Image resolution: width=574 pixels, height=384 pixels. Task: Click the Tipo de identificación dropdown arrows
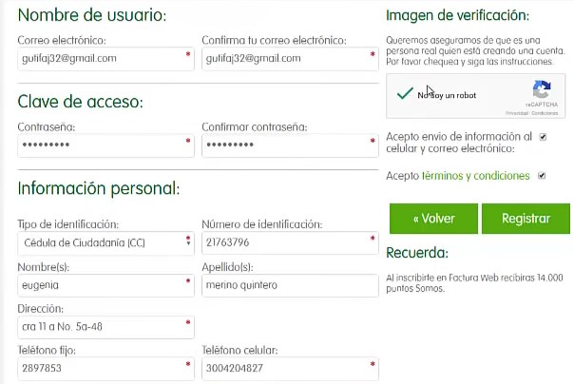click(x=188, y=240)
